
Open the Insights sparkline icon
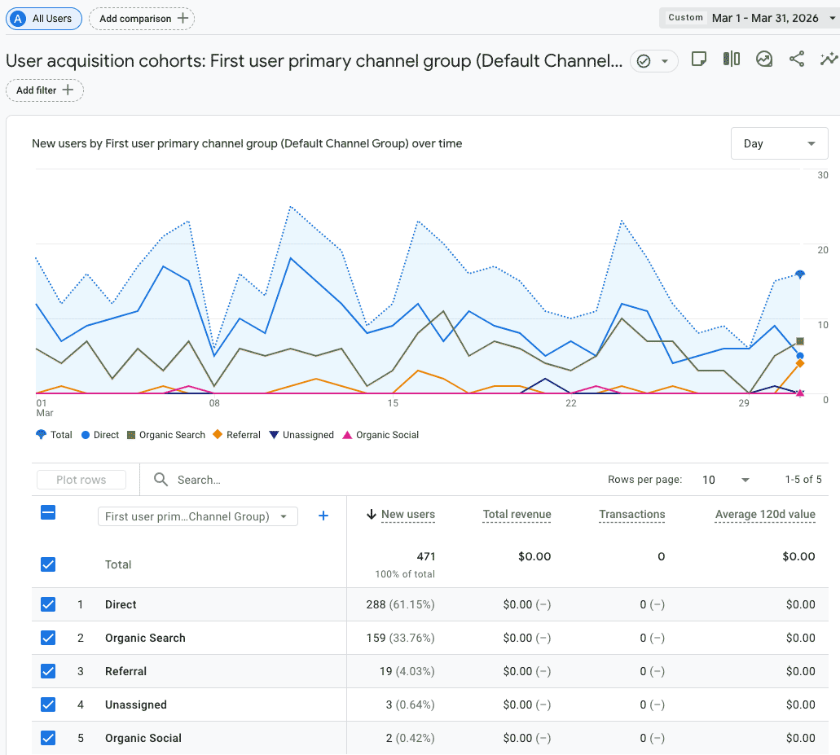pos(829,59)
